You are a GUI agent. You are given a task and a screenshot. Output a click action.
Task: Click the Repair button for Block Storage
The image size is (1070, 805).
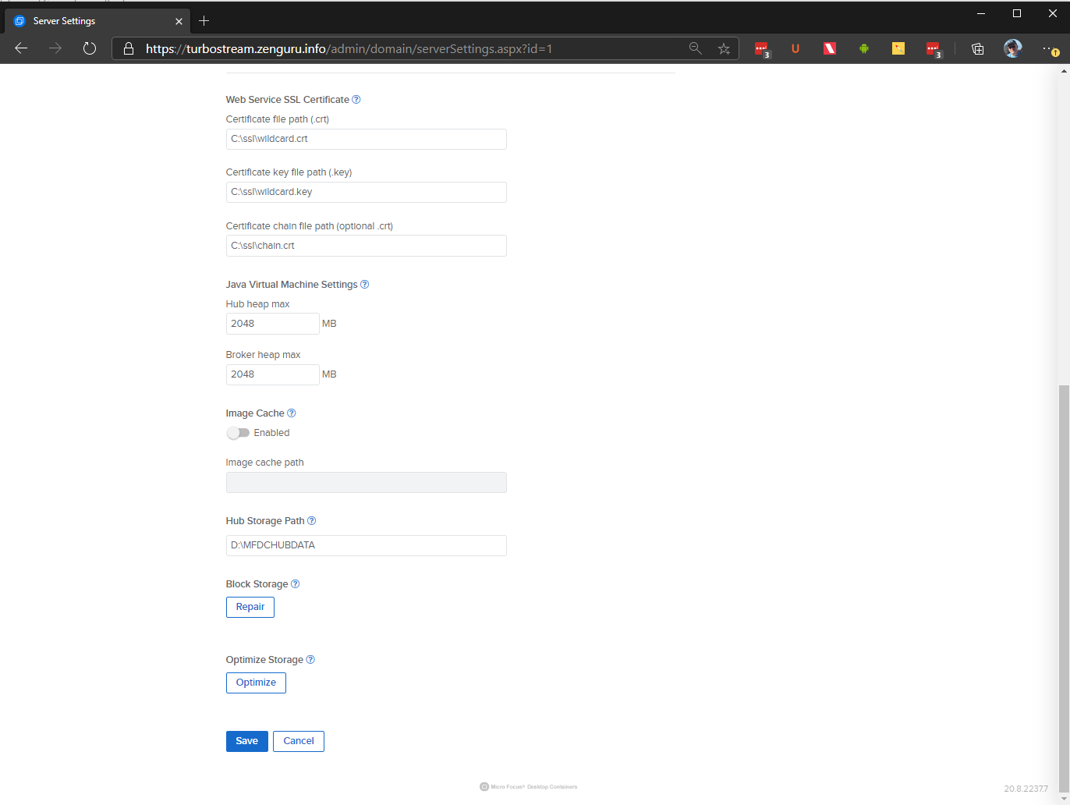[250, 607]
